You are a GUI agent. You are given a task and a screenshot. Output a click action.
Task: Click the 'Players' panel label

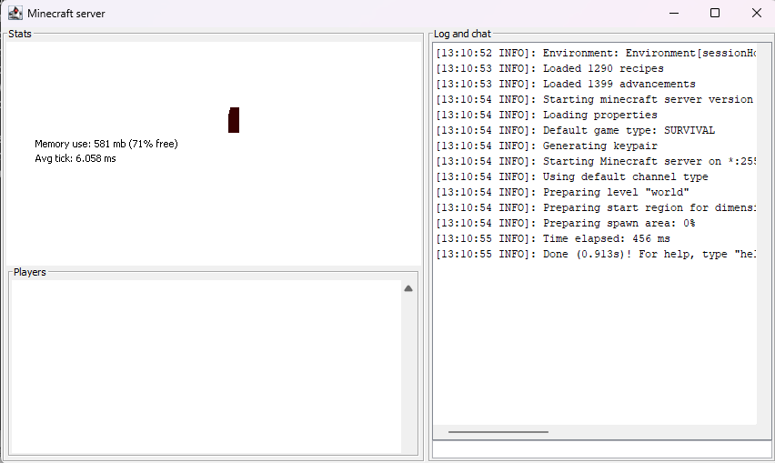(30, 272)
